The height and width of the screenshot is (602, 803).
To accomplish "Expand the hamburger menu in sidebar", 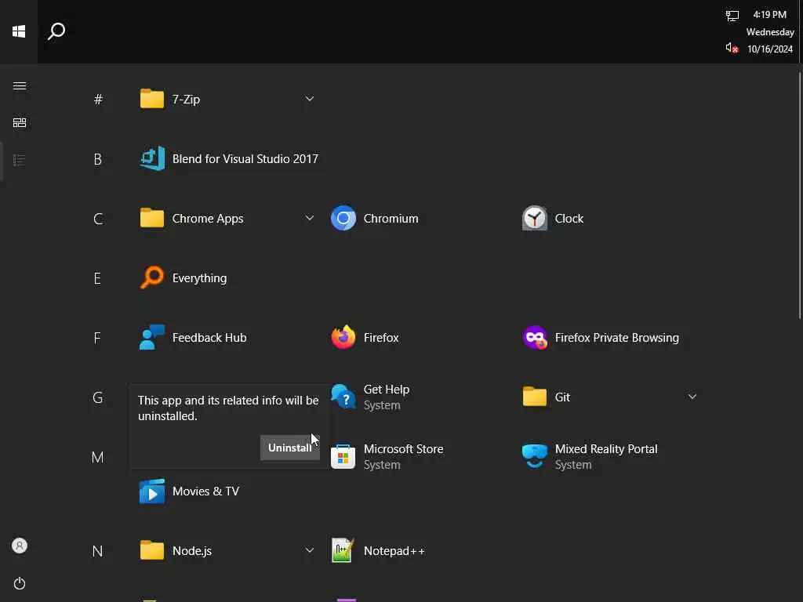I will [x=20, y=85].
